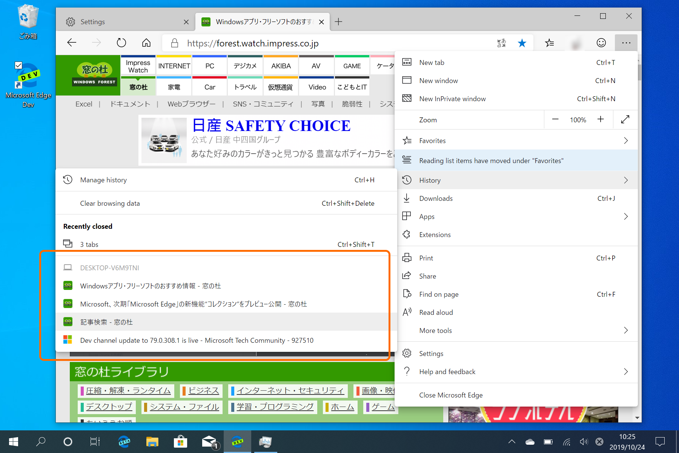The height and width of the screenshot is (453, 679).
Task: Click the blue star to edit favorite
Action: [522, 43]
